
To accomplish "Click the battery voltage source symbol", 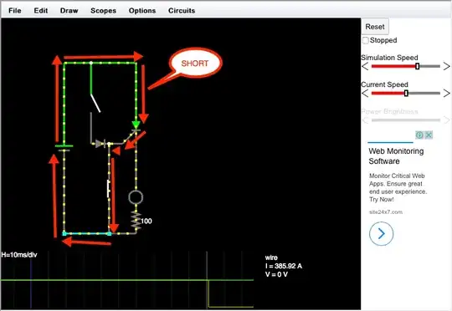I will (x=64, y=148).
